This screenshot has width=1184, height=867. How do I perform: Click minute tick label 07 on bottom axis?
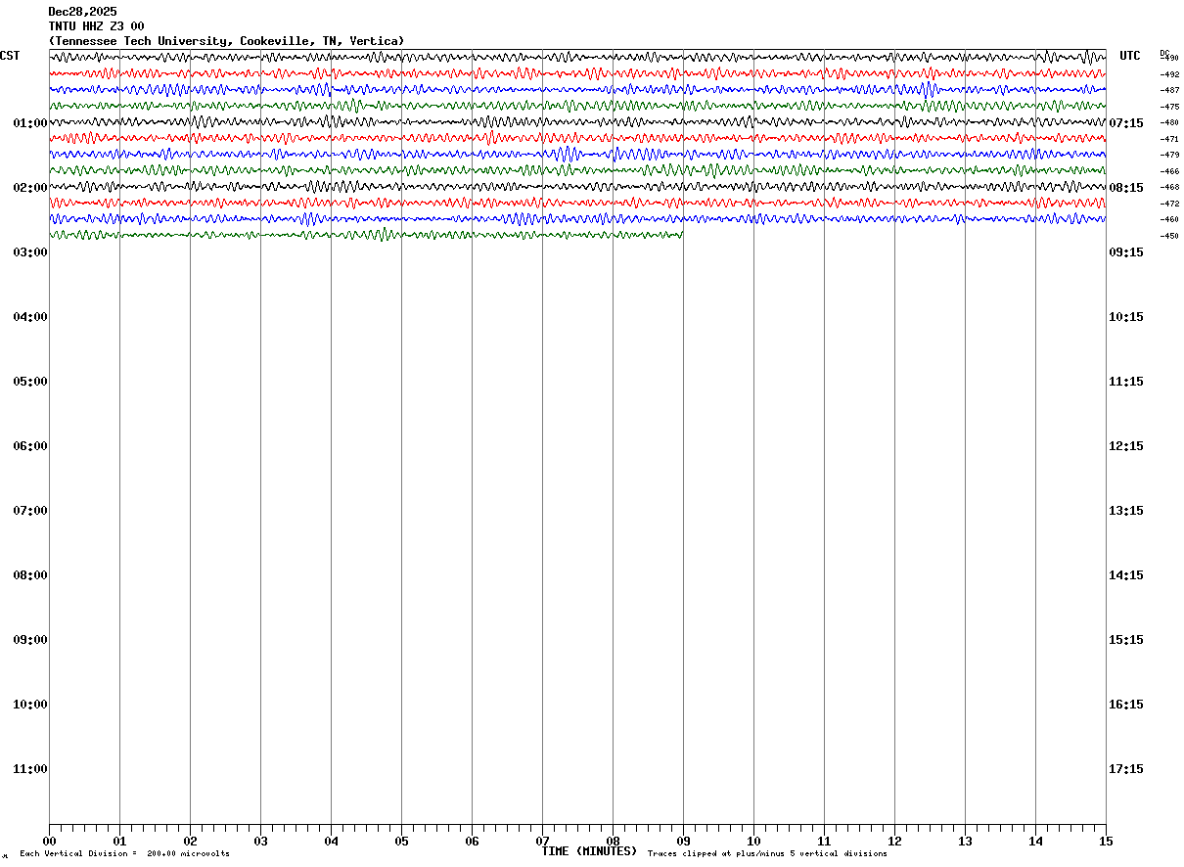[542, 842]
